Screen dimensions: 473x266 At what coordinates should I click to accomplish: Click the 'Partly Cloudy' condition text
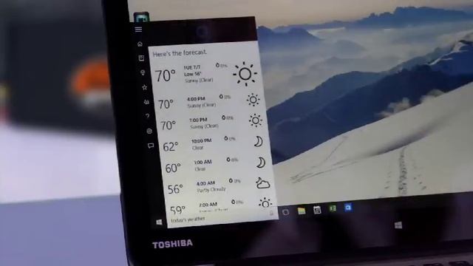pyautogui.click(x=211, y=190)
